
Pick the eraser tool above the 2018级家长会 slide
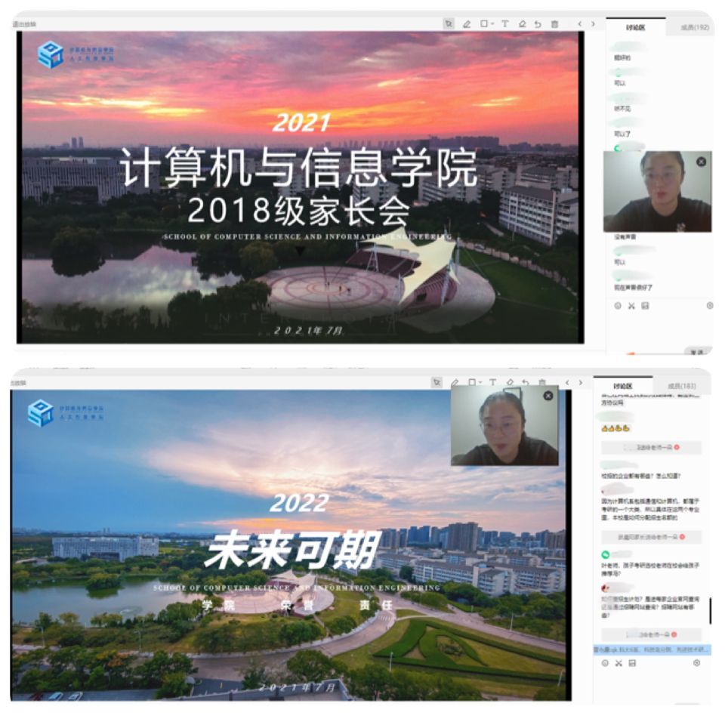pos(522,24)
